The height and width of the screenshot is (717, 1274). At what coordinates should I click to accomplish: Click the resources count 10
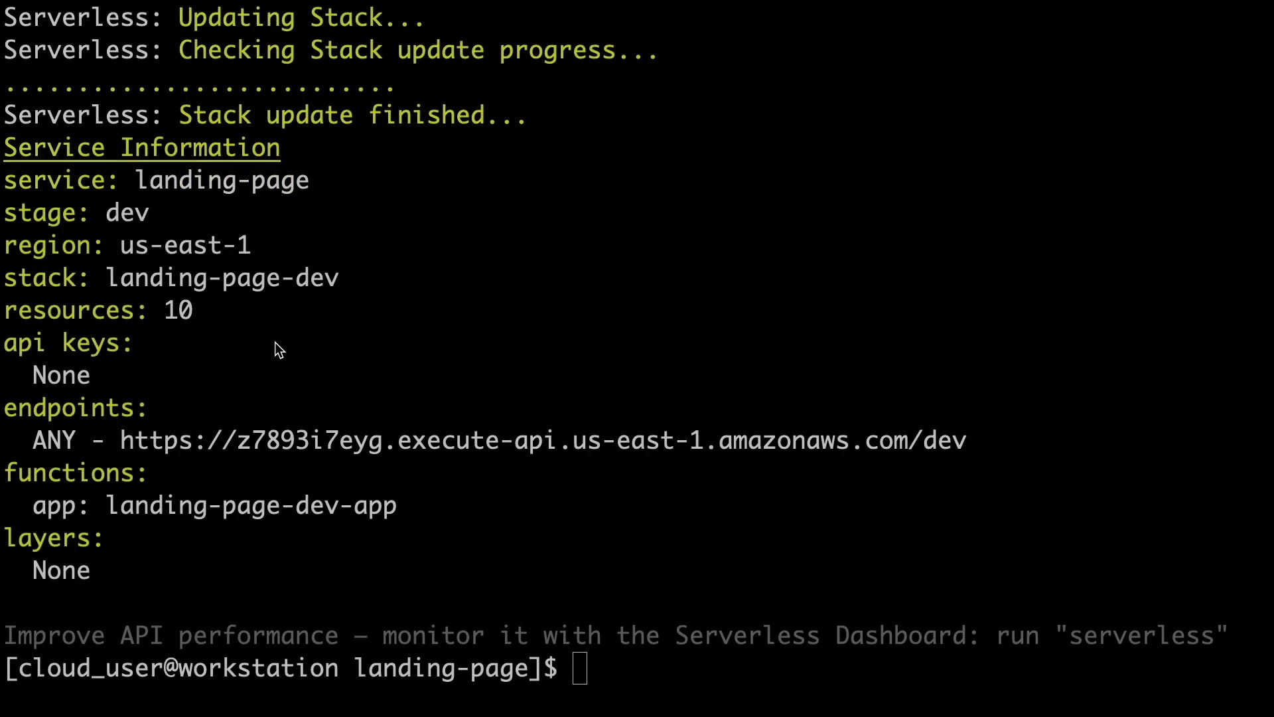(x=178, y=311)
